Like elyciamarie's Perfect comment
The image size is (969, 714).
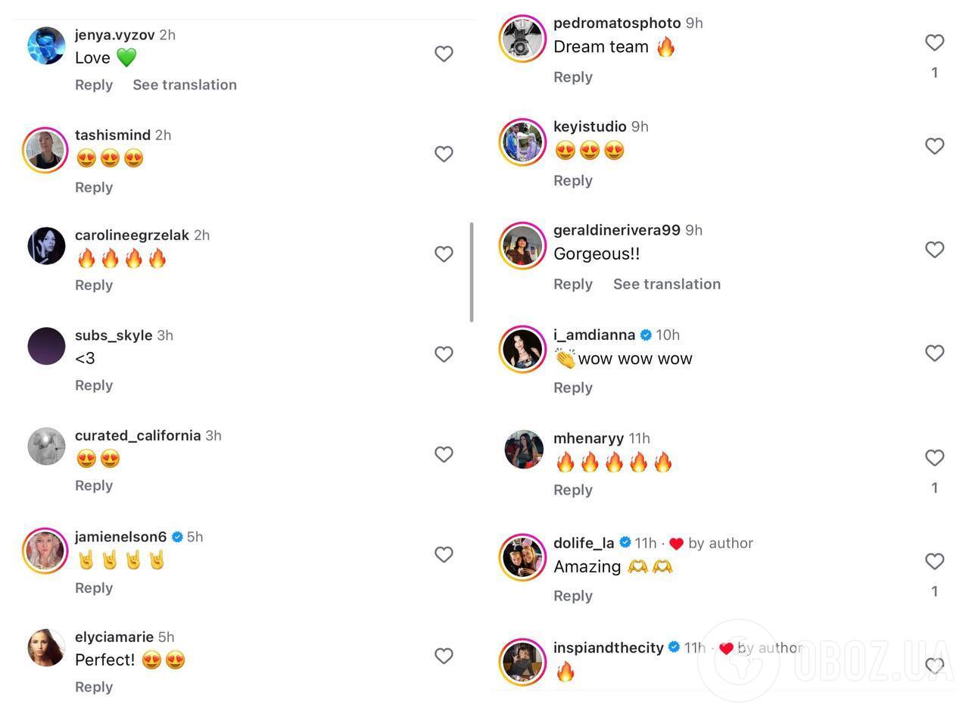444,656
